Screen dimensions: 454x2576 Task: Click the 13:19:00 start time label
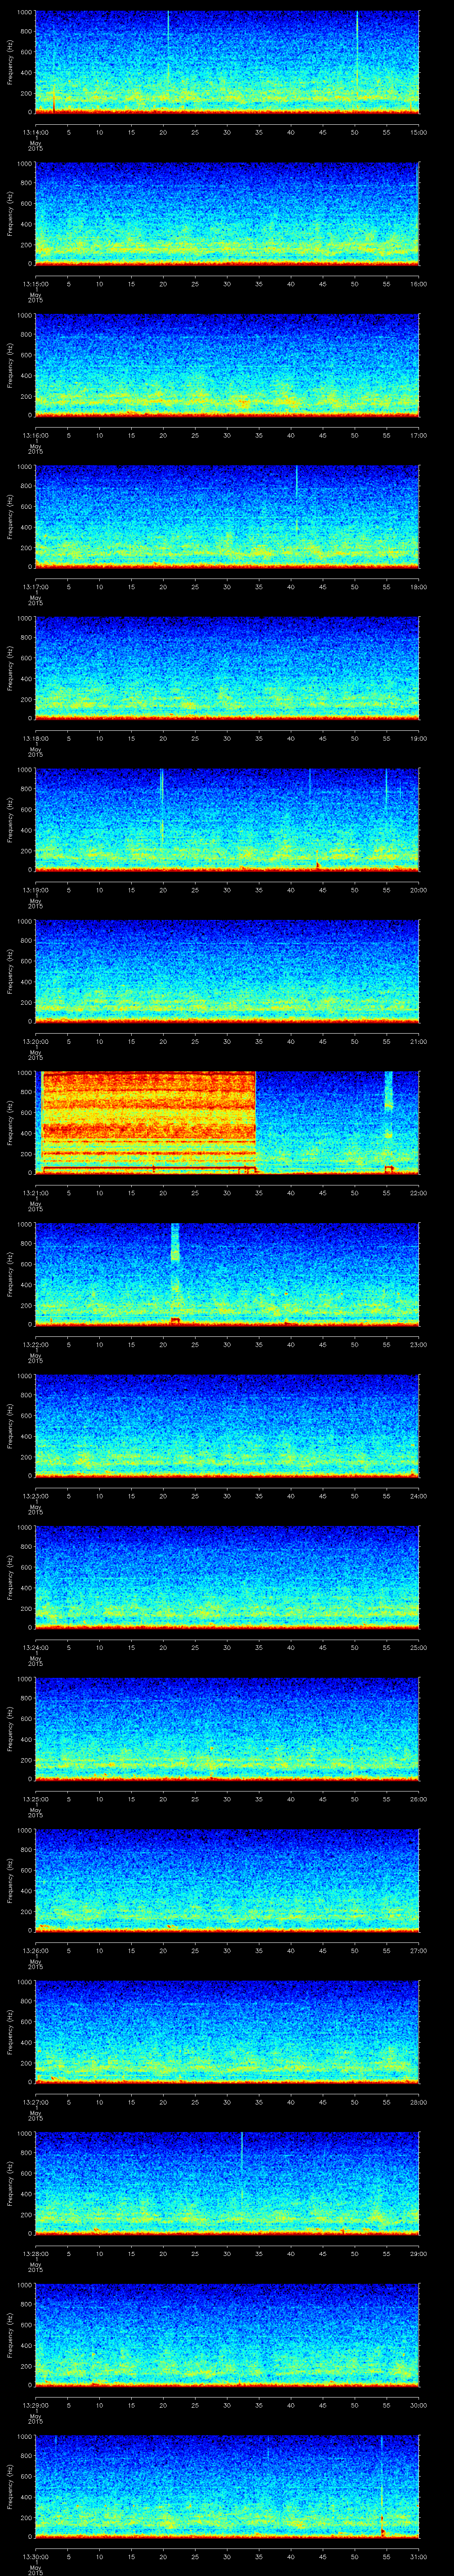[35, 890]
